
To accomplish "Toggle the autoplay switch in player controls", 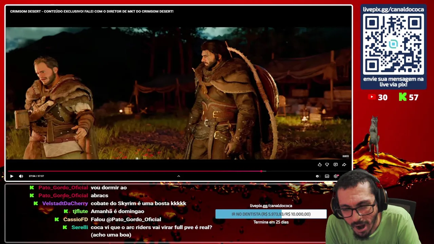I will point(317,176).
